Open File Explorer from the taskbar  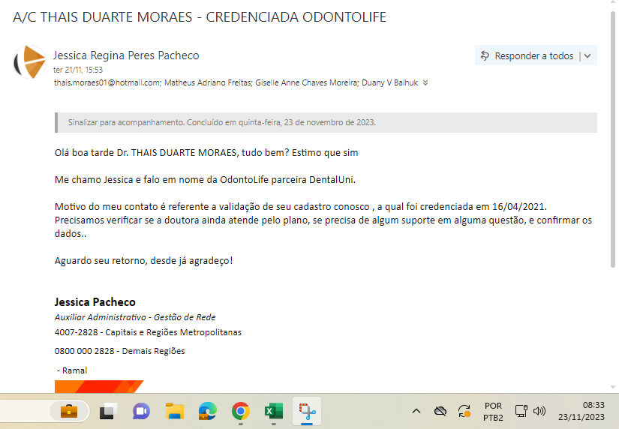click(x=175, y=412)
